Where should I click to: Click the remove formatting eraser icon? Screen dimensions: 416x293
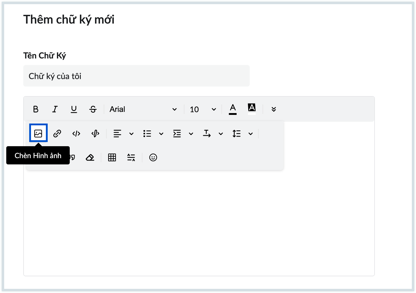point(90,157)
